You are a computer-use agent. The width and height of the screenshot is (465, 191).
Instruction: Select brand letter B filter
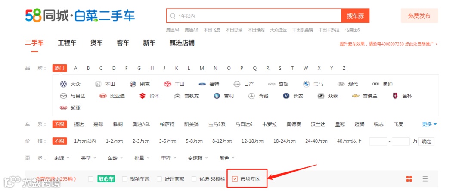[88, 68]
